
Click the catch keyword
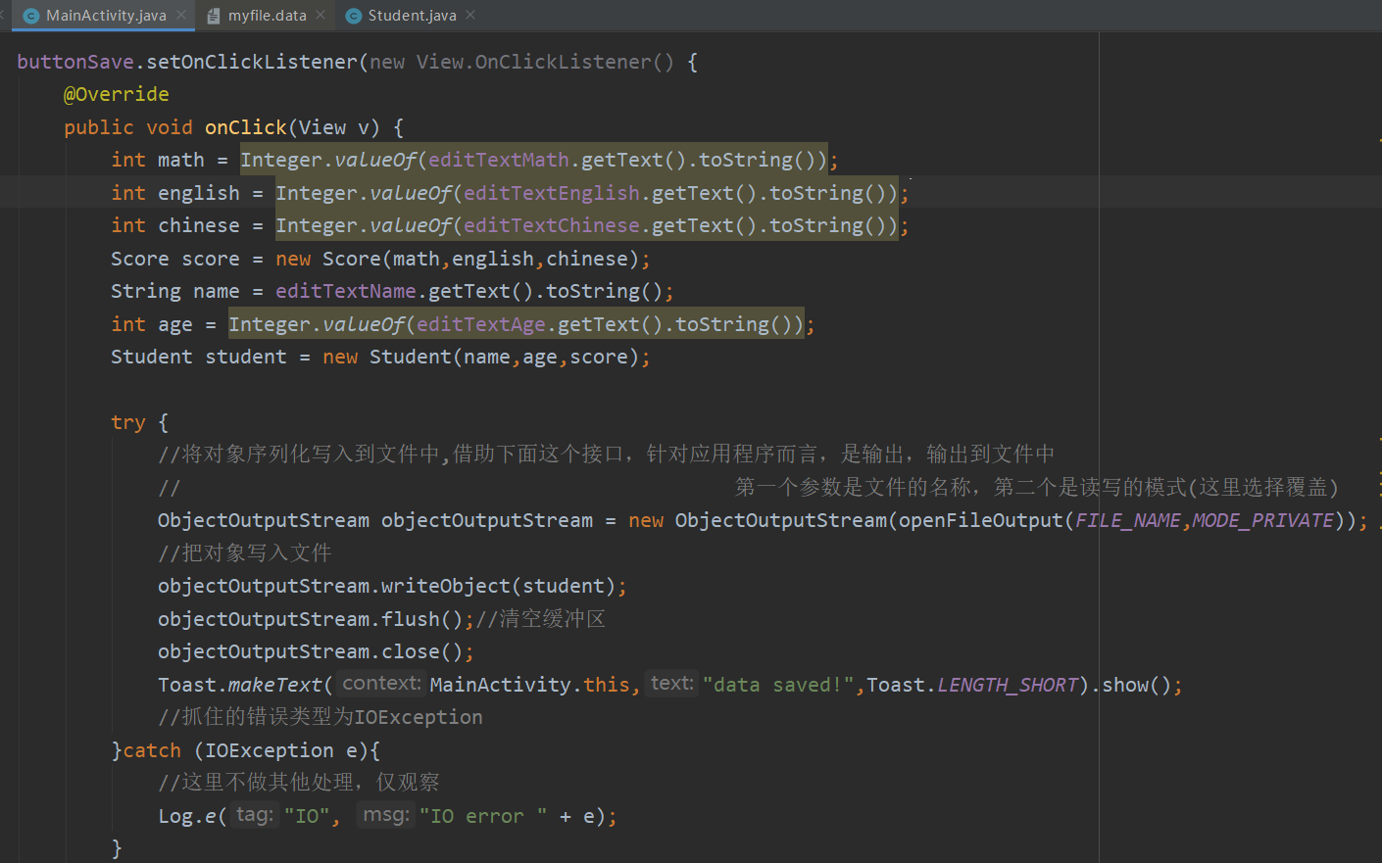[152, 750]
